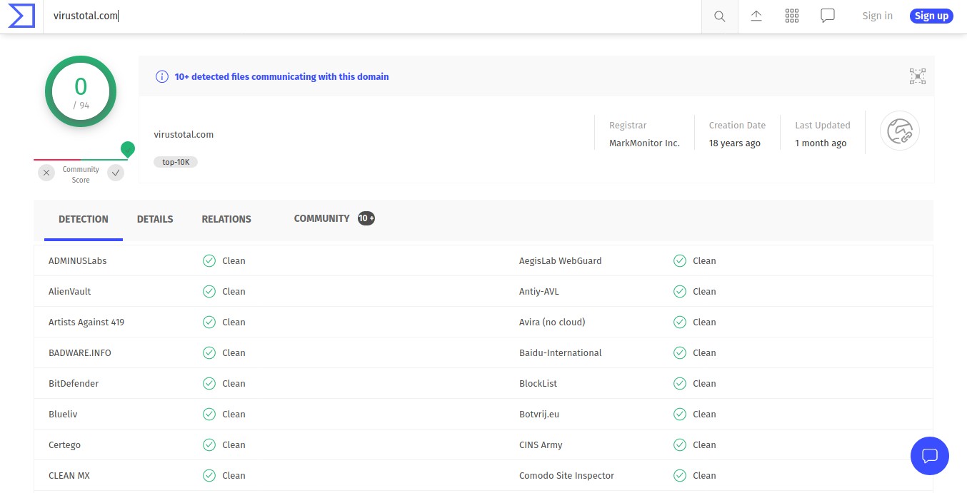
Task: Open the COMMUNITY tab
Action: pyautogui.click(x=321, y=218)
